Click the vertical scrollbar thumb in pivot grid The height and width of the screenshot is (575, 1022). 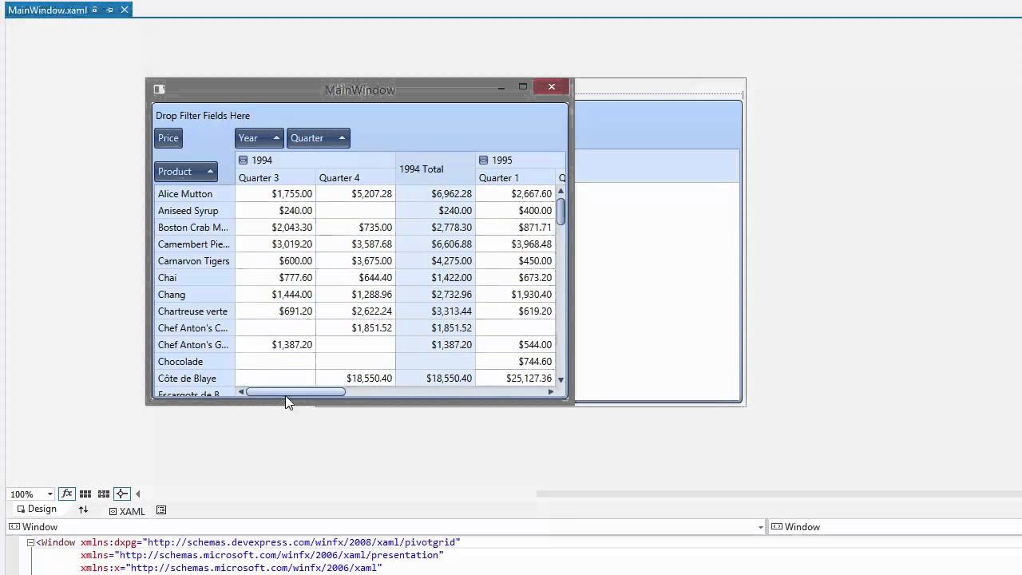(561, 212)
